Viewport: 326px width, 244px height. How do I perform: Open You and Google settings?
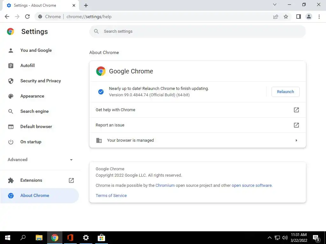40,50
